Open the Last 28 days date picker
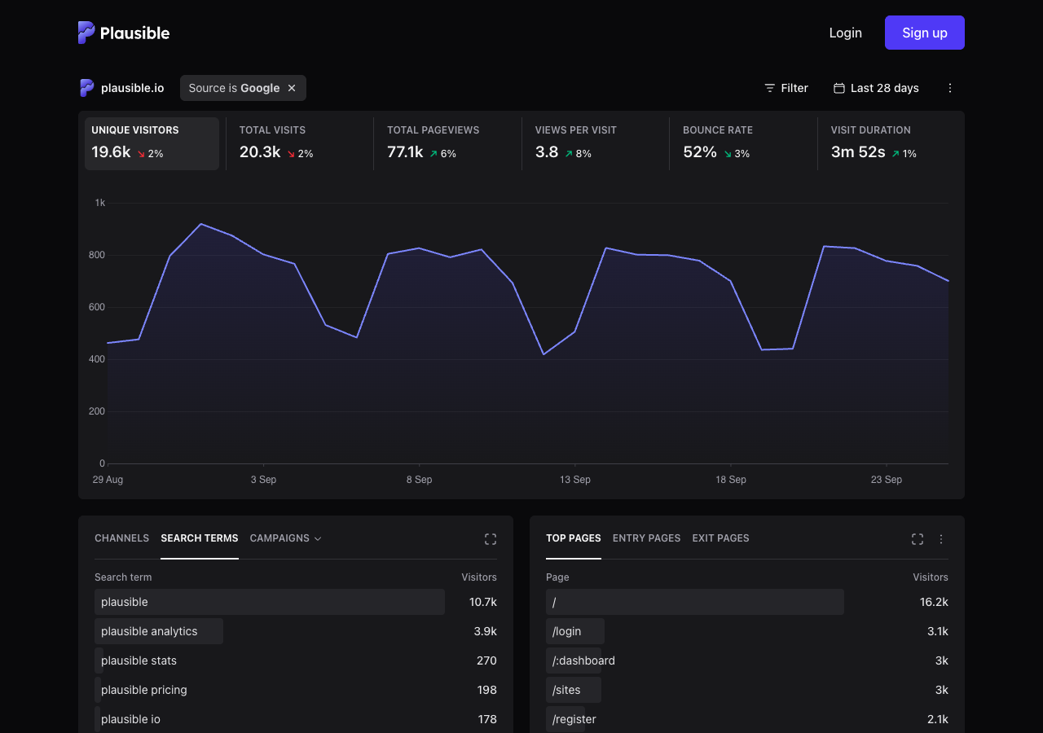The height and width of the screenshot is (733, 1043). pos(876,88)
